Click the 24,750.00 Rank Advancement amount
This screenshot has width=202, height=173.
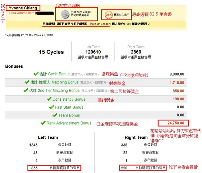[176, 123]
